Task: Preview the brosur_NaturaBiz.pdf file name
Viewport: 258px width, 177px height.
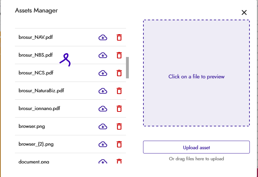Action: [x=41, y=91]
